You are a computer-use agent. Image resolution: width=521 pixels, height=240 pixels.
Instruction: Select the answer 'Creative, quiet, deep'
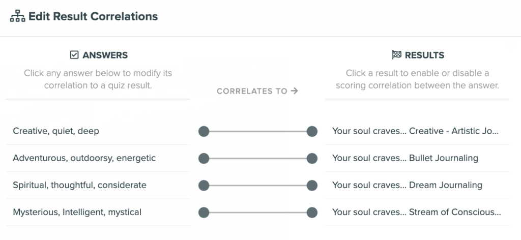pyautogui.click(x=98, y=131)
